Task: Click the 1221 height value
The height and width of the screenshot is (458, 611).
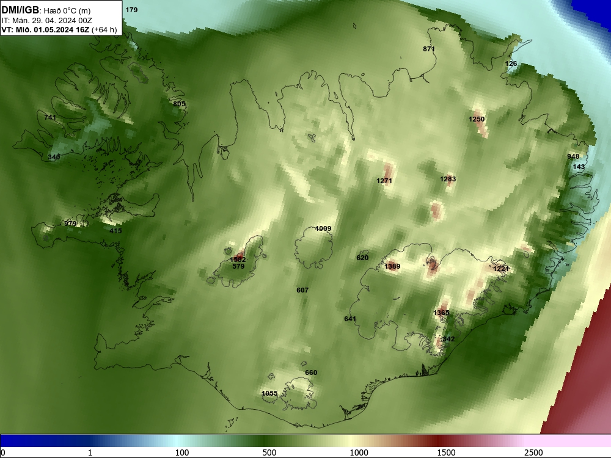Action: [x=501, y=269]
